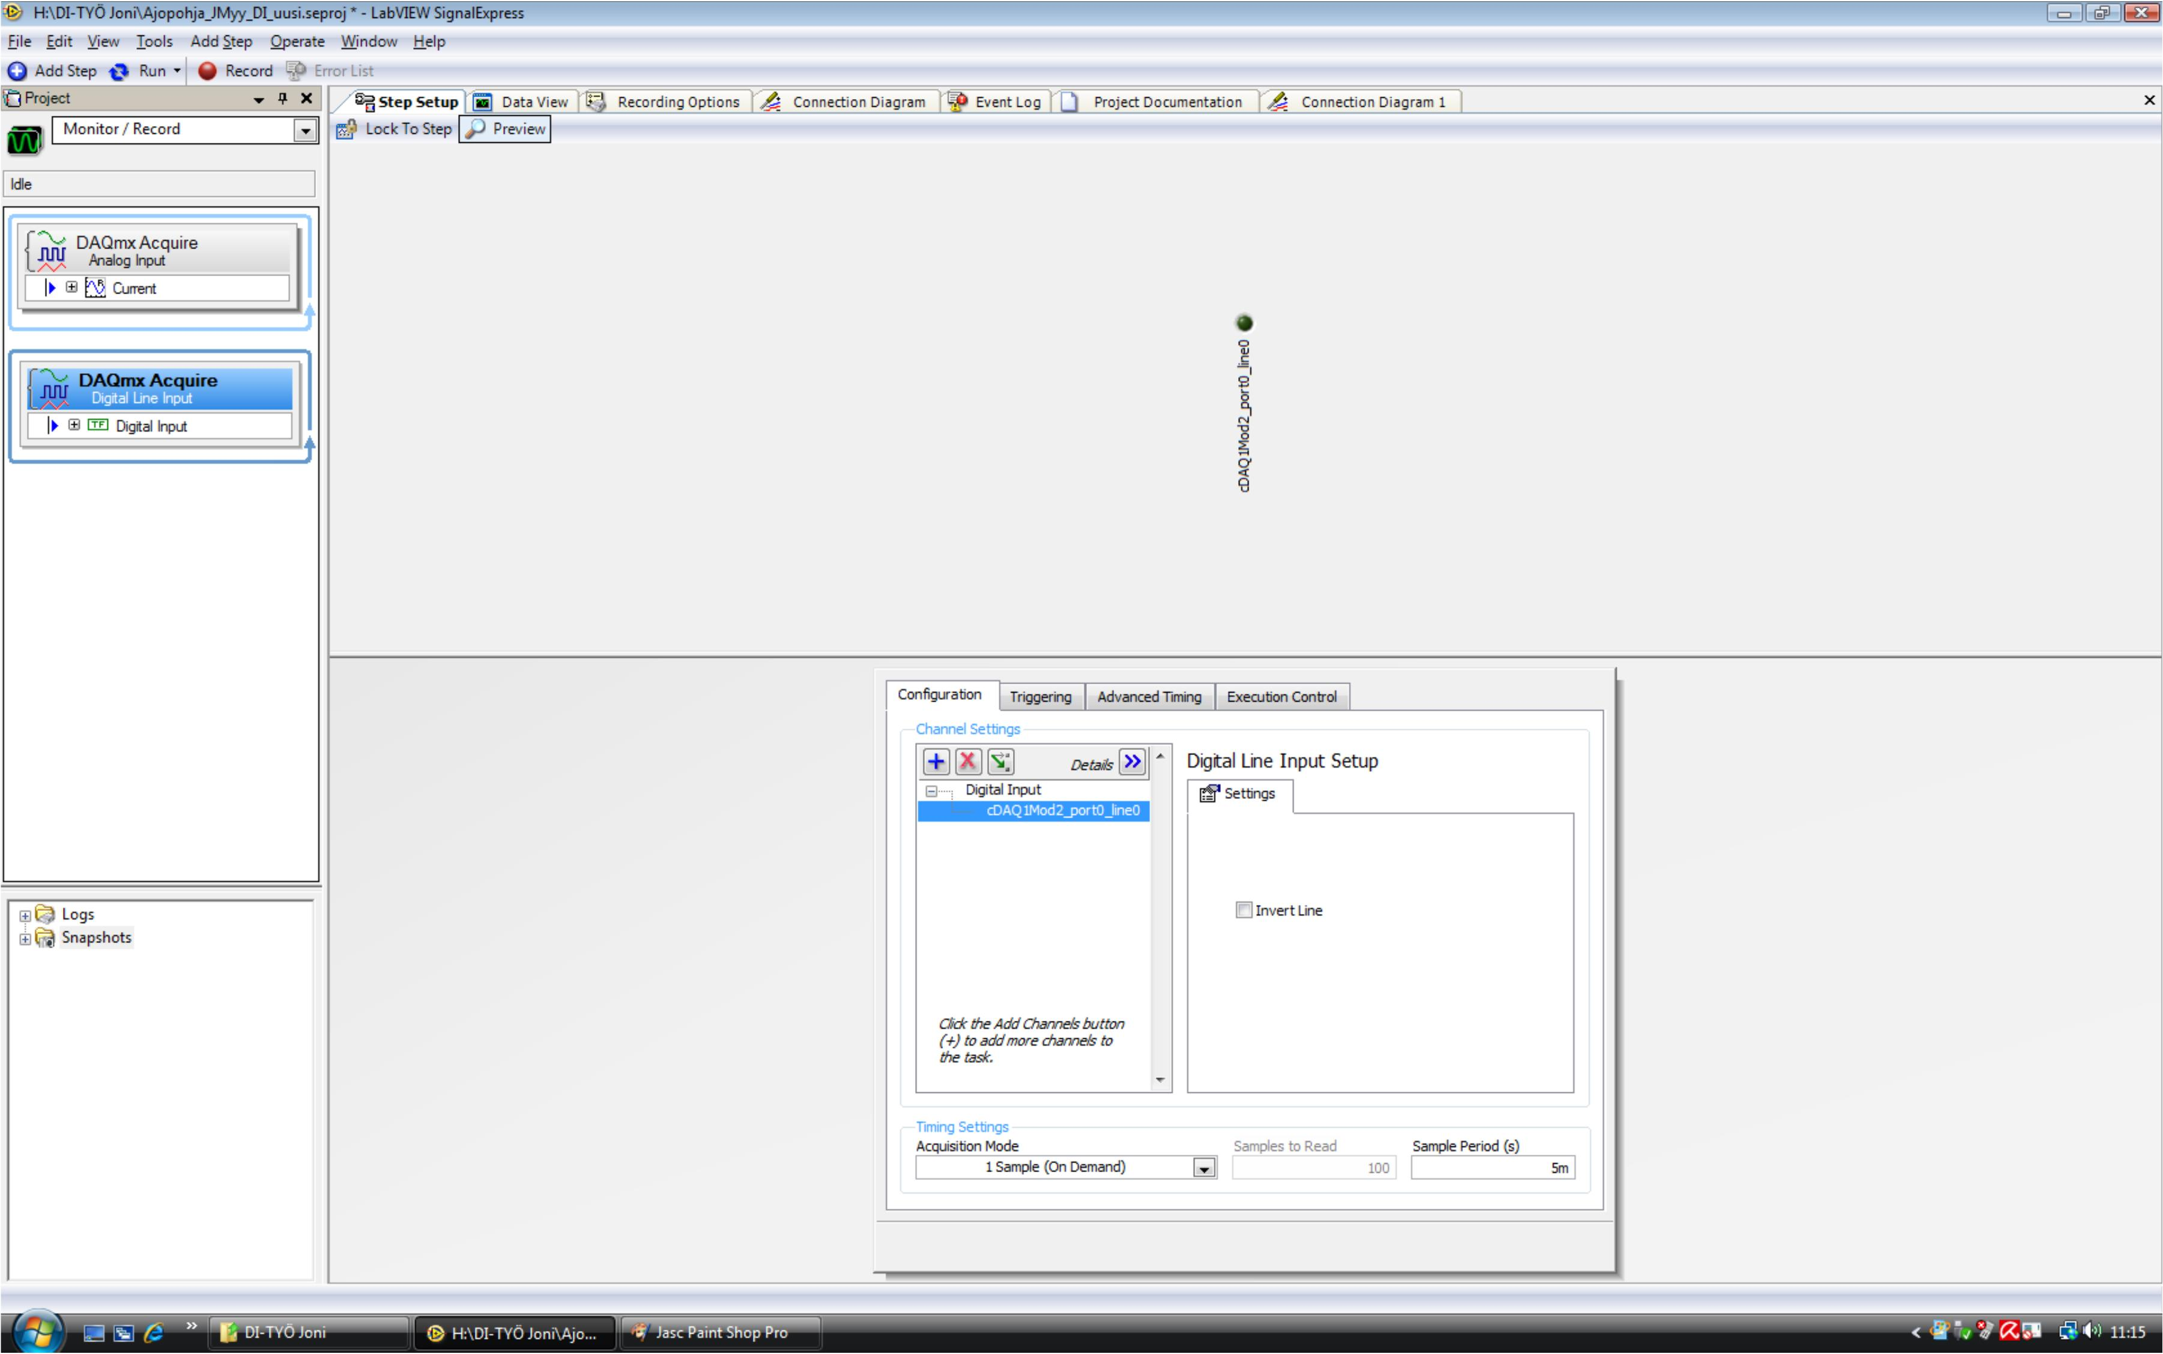Viewport: 2163px width, 1354px height.
Task: Click the Current waveform signal icon
Action: [x=95, y=287]
